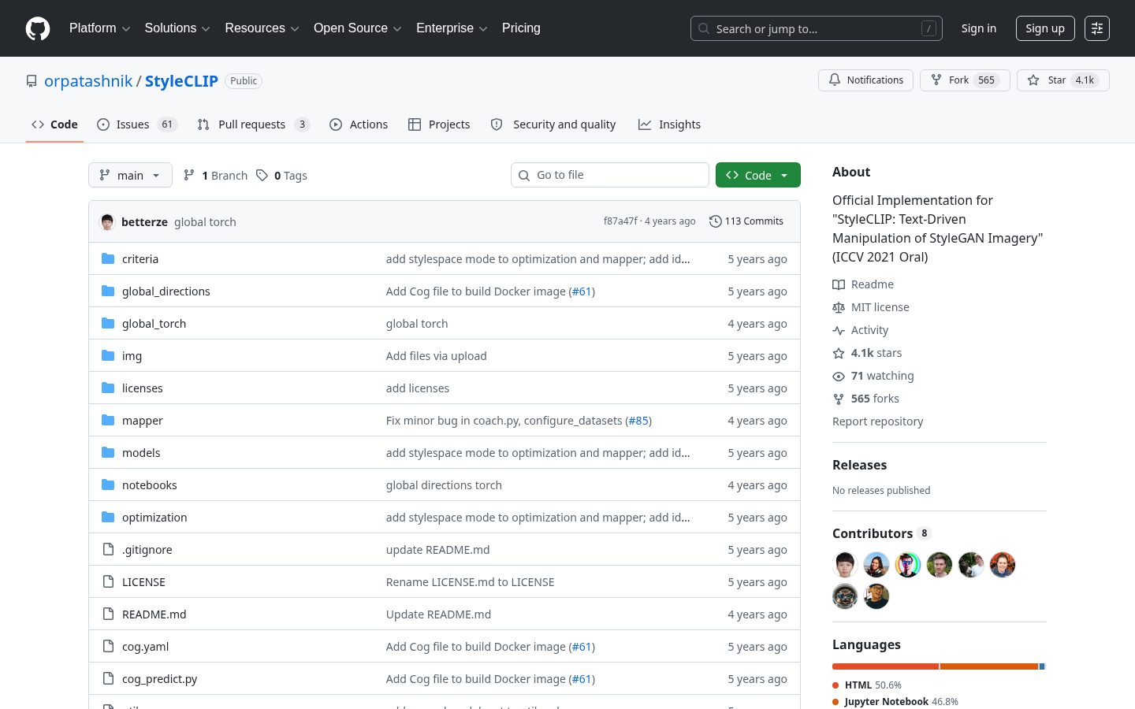Image resolution: width=1135 pixels, height=709 pixels.
Task: Open the Resources dropdown
Action: click(x=262, y=28)
